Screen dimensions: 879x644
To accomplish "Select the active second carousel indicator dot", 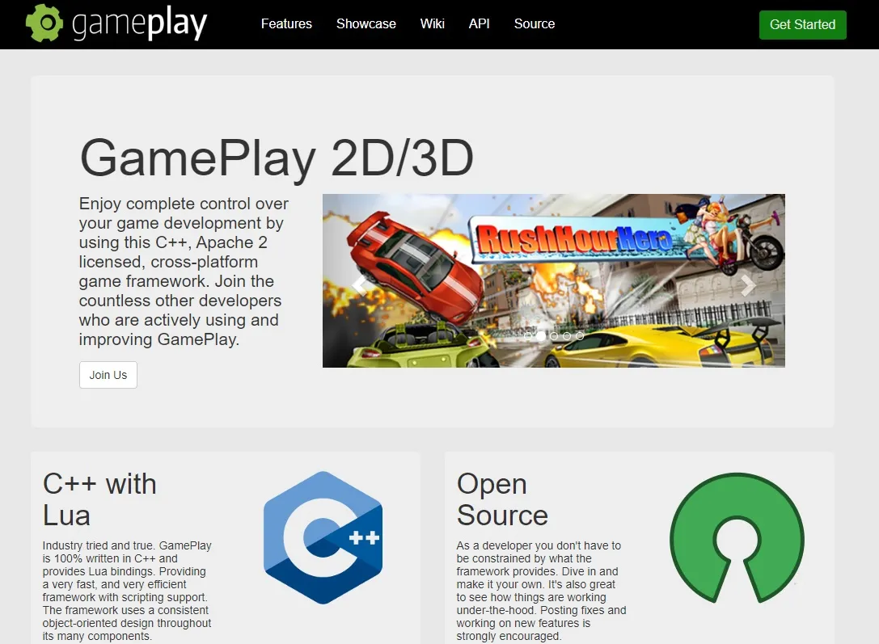I will 540,336.
